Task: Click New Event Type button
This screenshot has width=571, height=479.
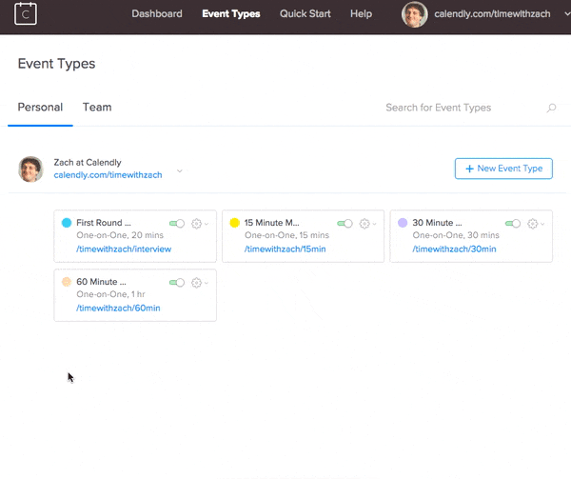Action: [x=503, y=169]
